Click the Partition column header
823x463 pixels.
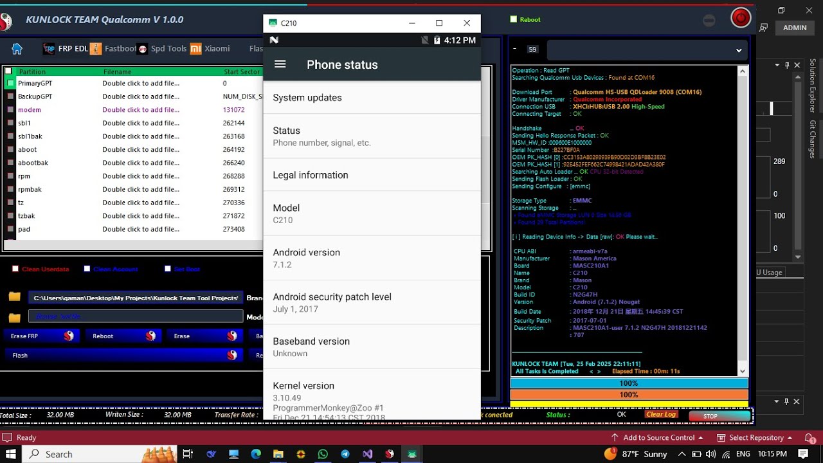pos(32,72)
